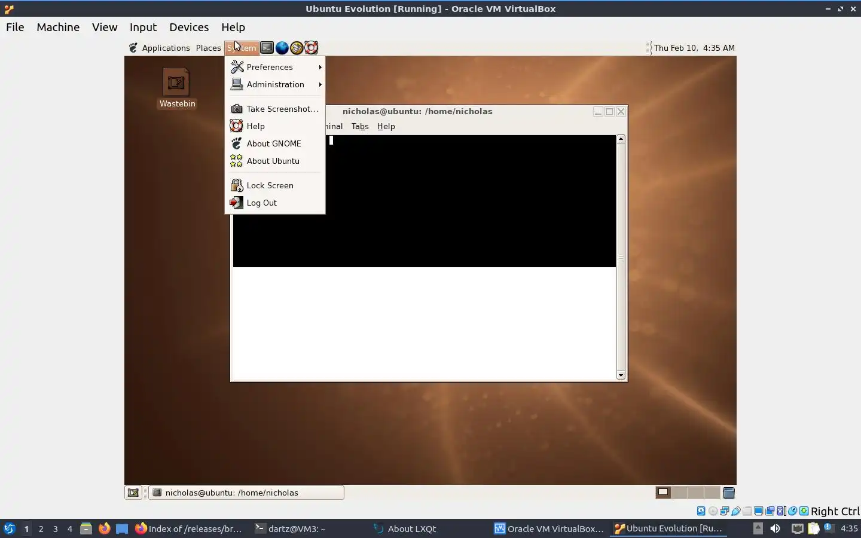Image resolution: width=861 pixels, height=538 pixels.
Task: Open the gold email launcher icon in panel
Action: [297, 48]
